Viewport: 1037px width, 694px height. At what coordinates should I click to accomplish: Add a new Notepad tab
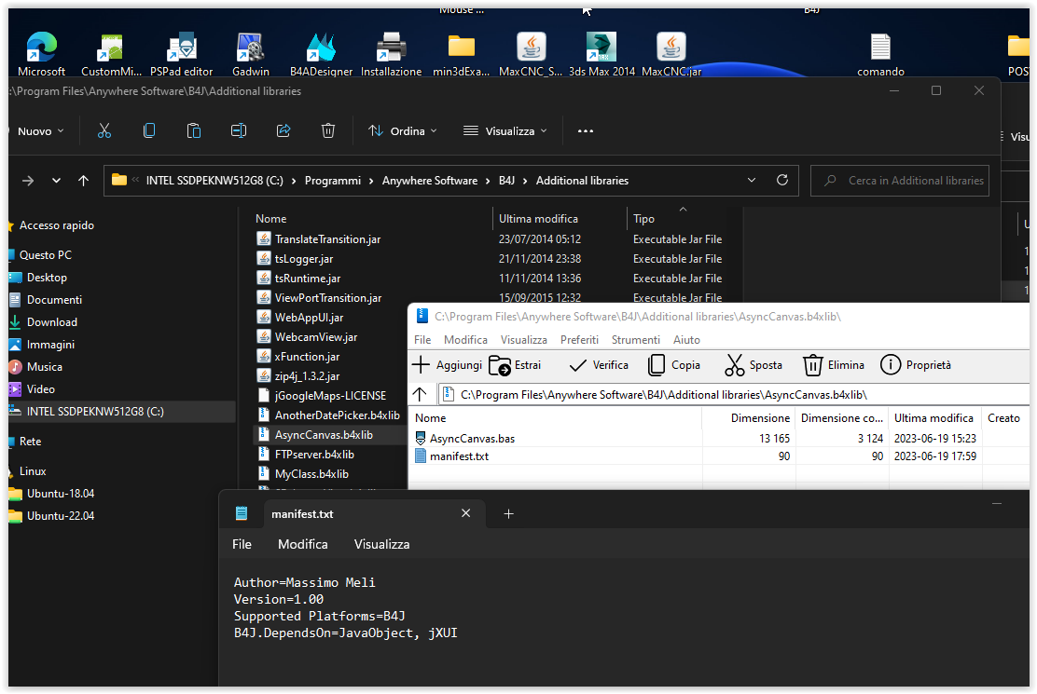coord(508,514)
